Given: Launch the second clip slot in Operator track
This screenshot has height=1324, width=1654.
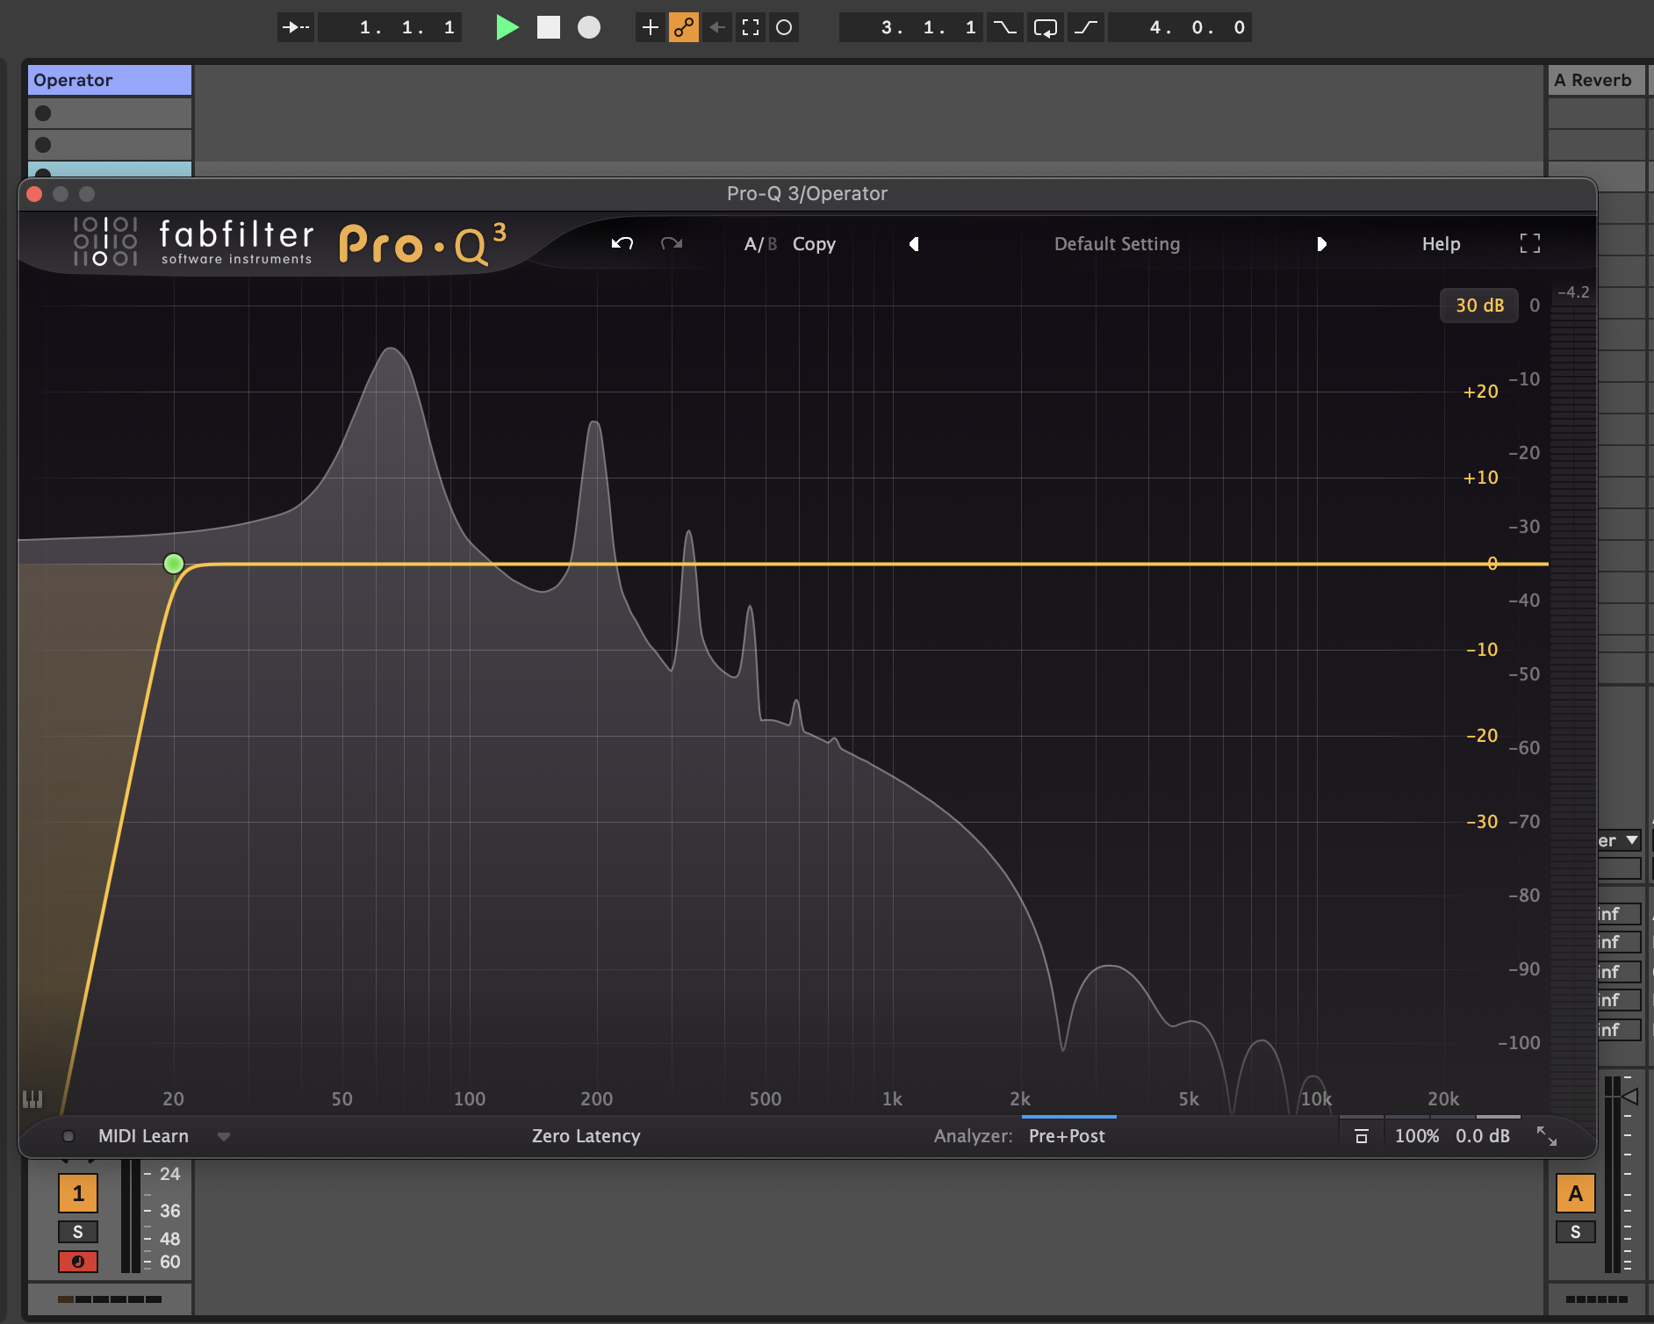Looking at the screenshot, I should 43,145.
